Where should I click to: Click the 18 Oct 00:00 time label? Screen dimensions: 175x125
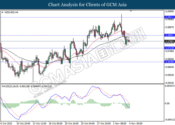[55, 123]
